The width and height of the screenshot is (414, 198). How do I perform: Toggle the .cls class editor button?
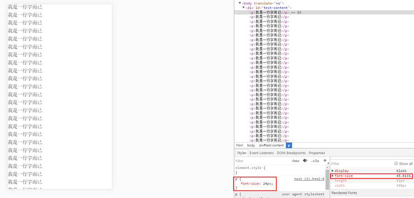click(315, 161)
